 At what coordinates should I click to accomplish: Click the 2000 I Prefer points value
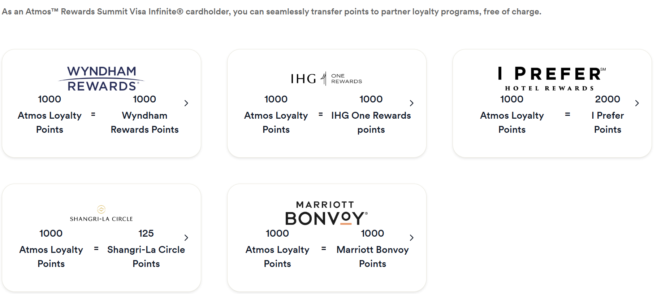[608, 99]
